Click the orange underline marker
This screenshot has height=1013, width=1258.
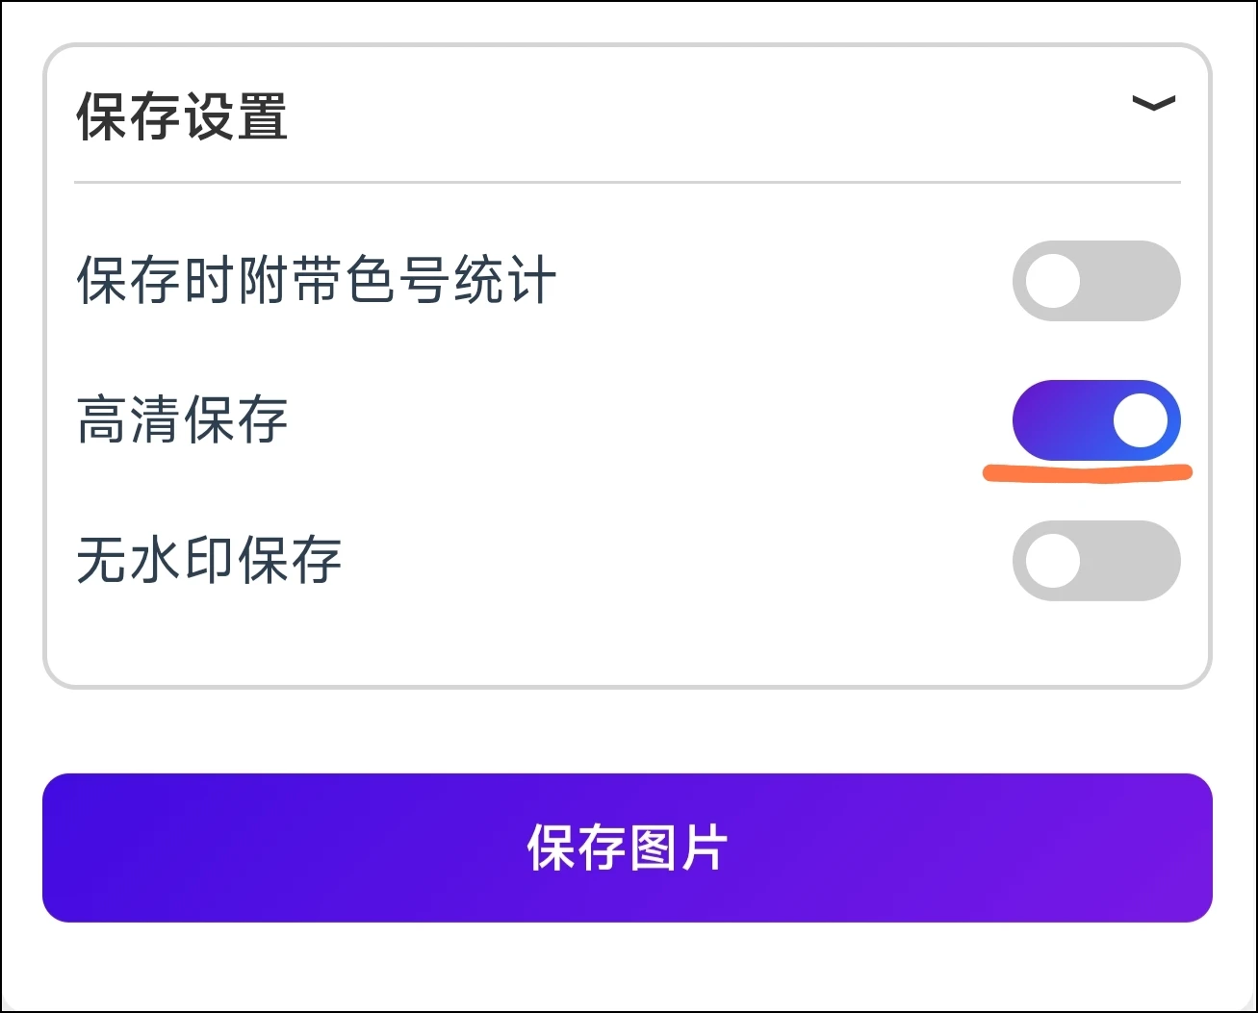coord(1088,471)
